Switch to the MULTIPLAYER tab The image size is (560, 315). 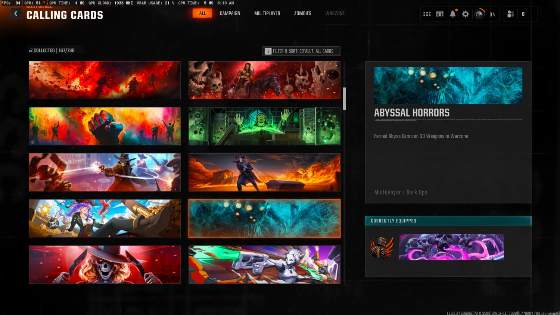click(267, 13)
